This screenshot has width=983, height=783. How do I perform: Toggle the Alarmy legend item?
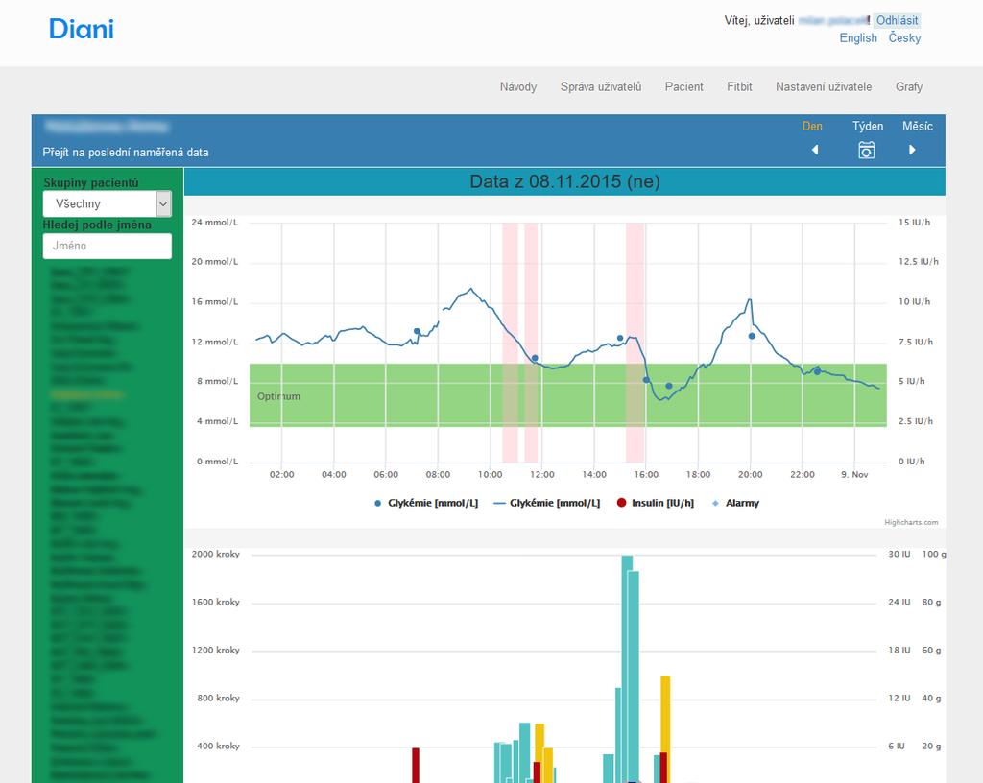pos(735,503)
